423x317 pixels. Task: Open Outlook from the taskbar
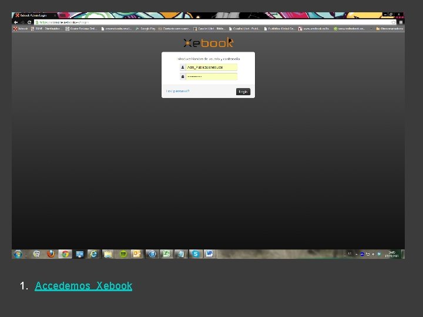(137, 254)
